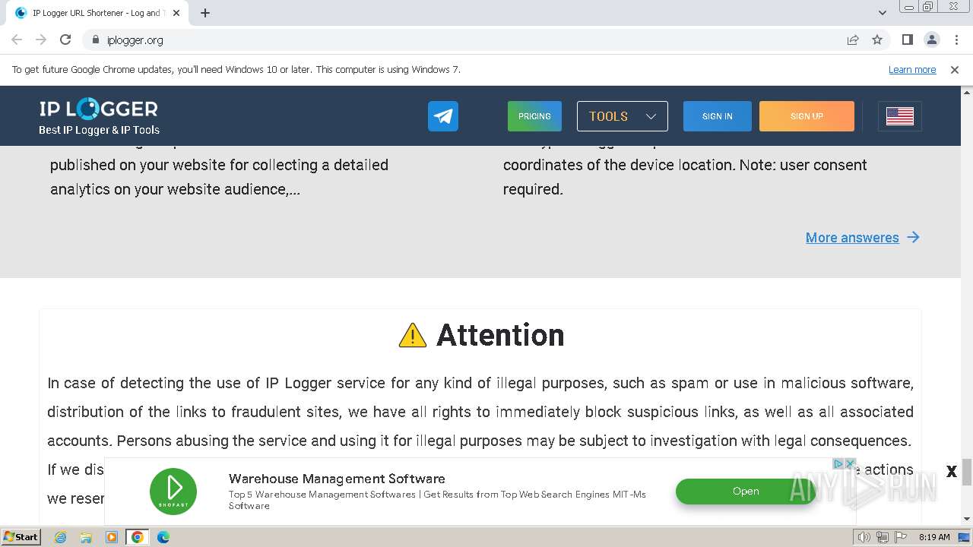Open the Windows Start menu

click(21, 536)
